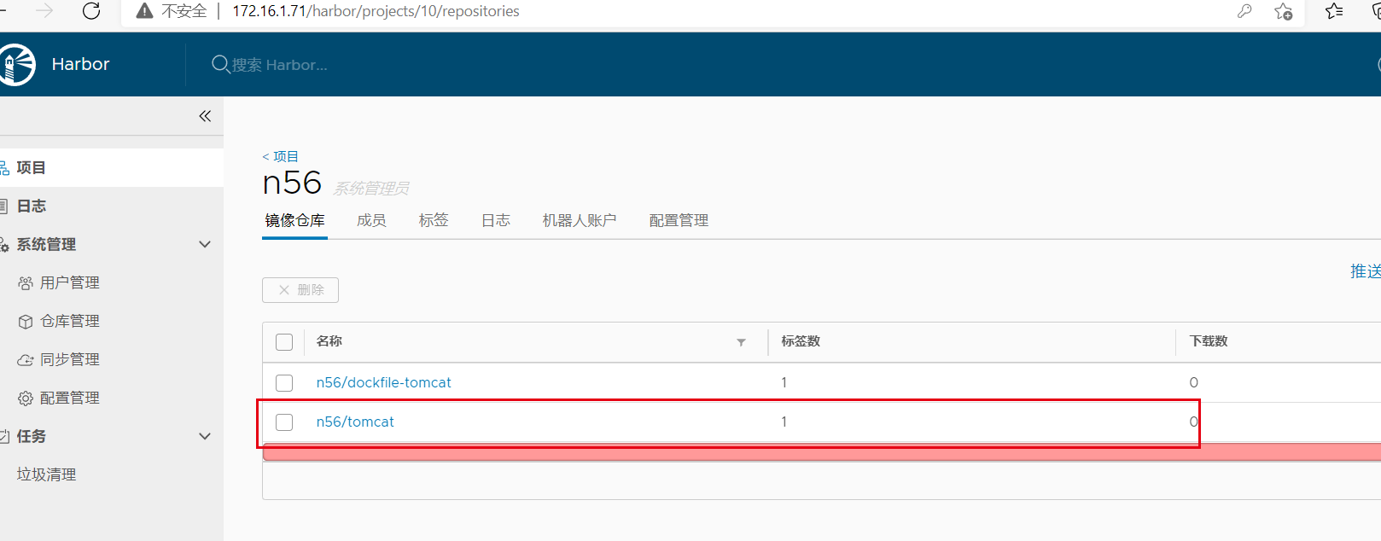
Task: Switch to the 镜像仓库 tab
Action: pos(294,220)
